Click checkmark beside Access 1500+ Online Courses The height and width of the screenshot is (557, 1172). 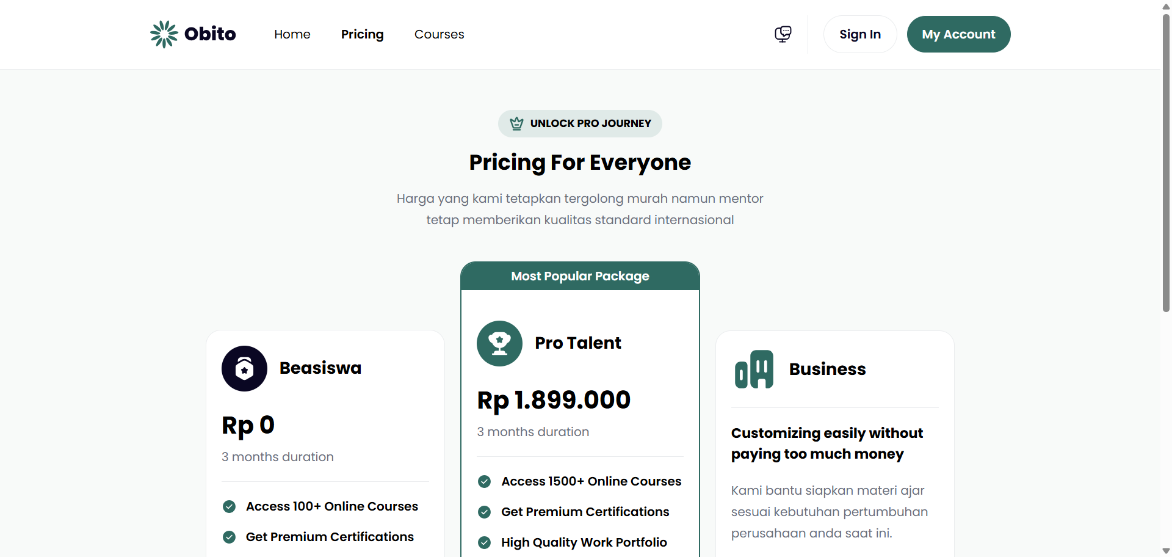[x=485, y=481]
